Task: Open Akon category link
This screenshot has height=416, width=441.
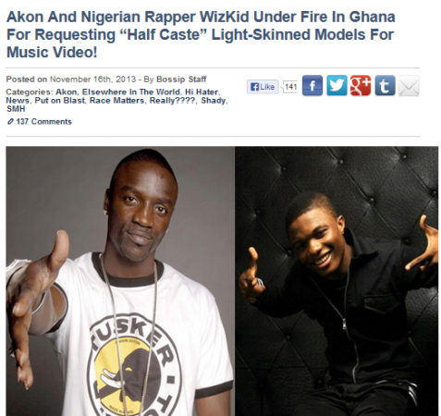Action: 67,92
